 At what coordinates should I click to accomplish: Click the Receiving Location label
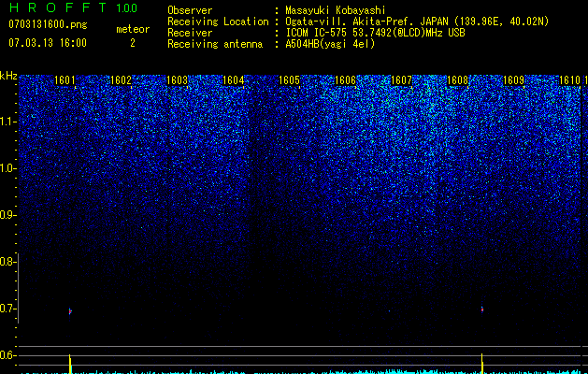coord(218,22)
